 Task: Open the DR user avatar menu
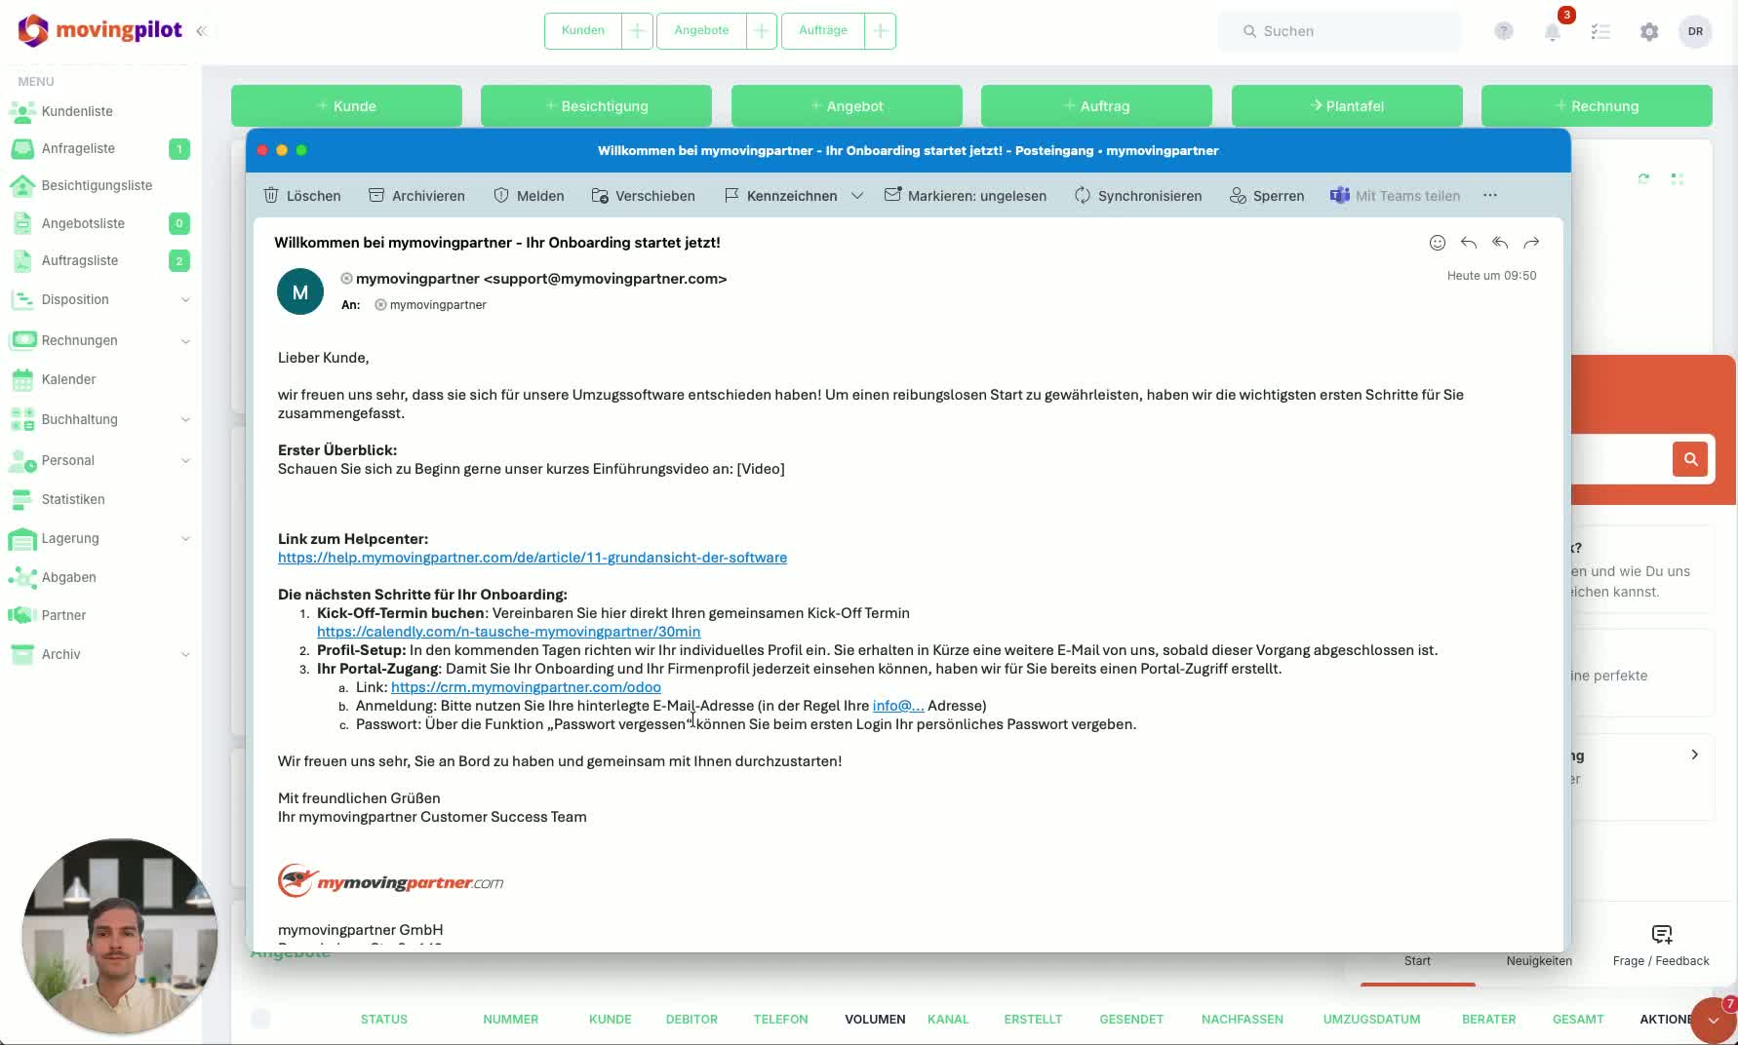(1696, 31)
